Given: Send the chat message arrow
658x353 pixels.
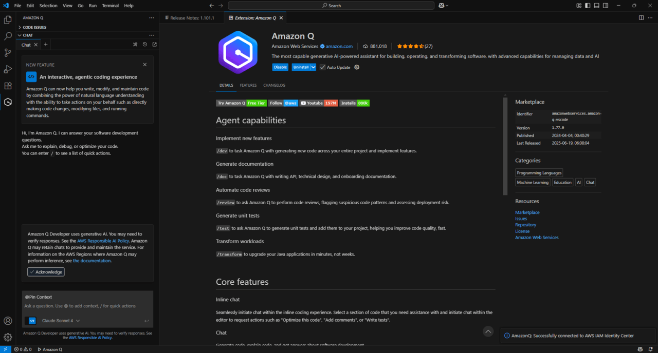Looking at the screenshot, I should pos(147,321).
